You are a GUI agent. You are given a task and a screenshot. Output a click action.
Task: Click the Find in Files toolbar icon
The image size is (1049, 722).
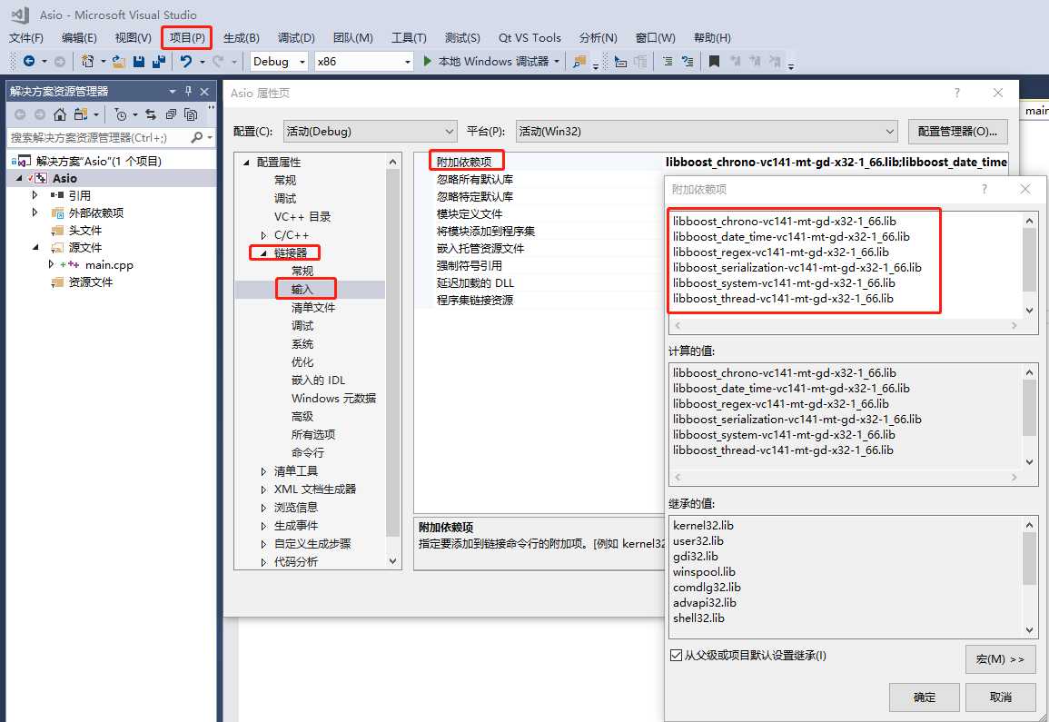point(579,62)
